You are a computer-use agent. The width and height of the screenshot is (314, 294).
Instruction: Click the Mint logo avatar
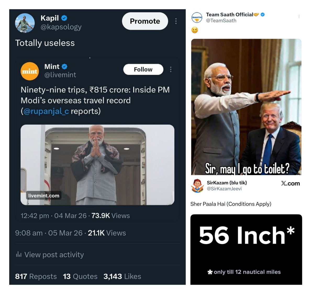tap(30, 71)
